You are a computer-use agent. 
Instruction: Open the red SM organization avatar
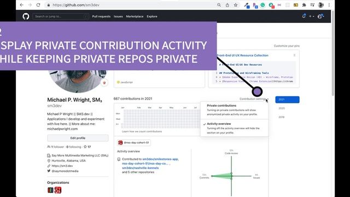(58, 190)
